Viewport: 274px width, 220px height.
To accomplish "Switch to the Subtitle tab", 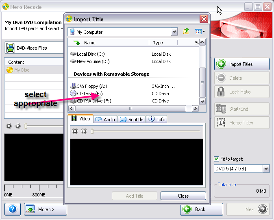I will pos(132,119).
